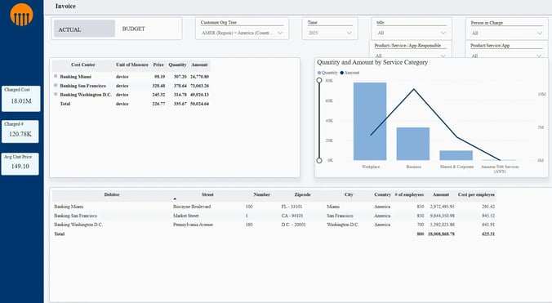Toggle Quantity legend item in chart
Viewport: 552px width, 303px height.
327,73
